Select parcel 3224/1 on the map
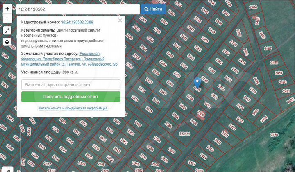295x172 pixels. (x=185, y=133)
